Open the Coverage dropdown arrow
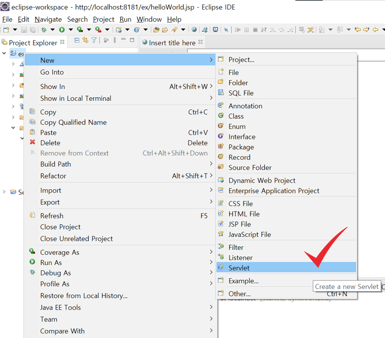The width and height of the screenshot is (385, 338). pos(89,30)
